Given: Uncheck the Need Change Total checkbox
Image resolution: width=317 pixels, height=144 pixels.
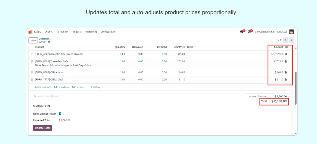Looking at the screenshot, I should [x=60, y=114].
